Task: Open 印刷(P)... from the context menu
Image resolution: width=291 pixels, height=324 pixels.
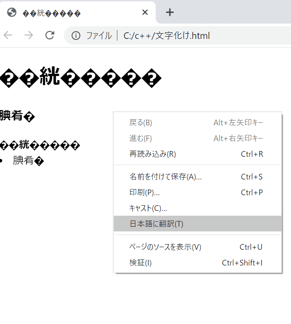Action: coord(197,193)
